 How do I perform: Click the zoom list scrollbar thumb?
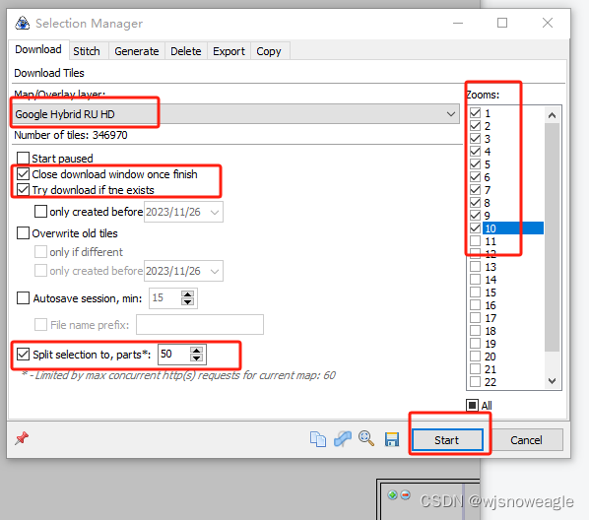[x=552, y=237]
